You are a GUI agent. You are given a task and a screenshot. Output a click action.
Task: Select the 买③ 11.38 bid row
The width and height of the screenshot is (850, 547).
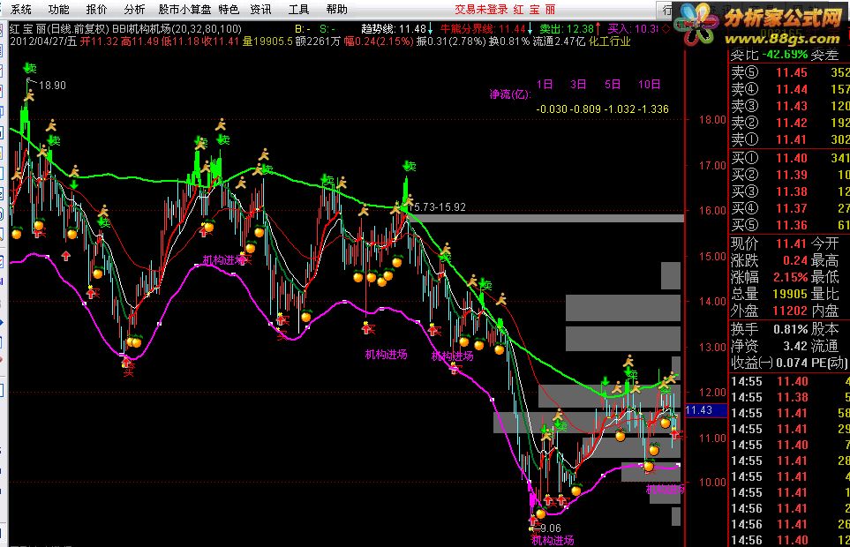tap(790, 191)
